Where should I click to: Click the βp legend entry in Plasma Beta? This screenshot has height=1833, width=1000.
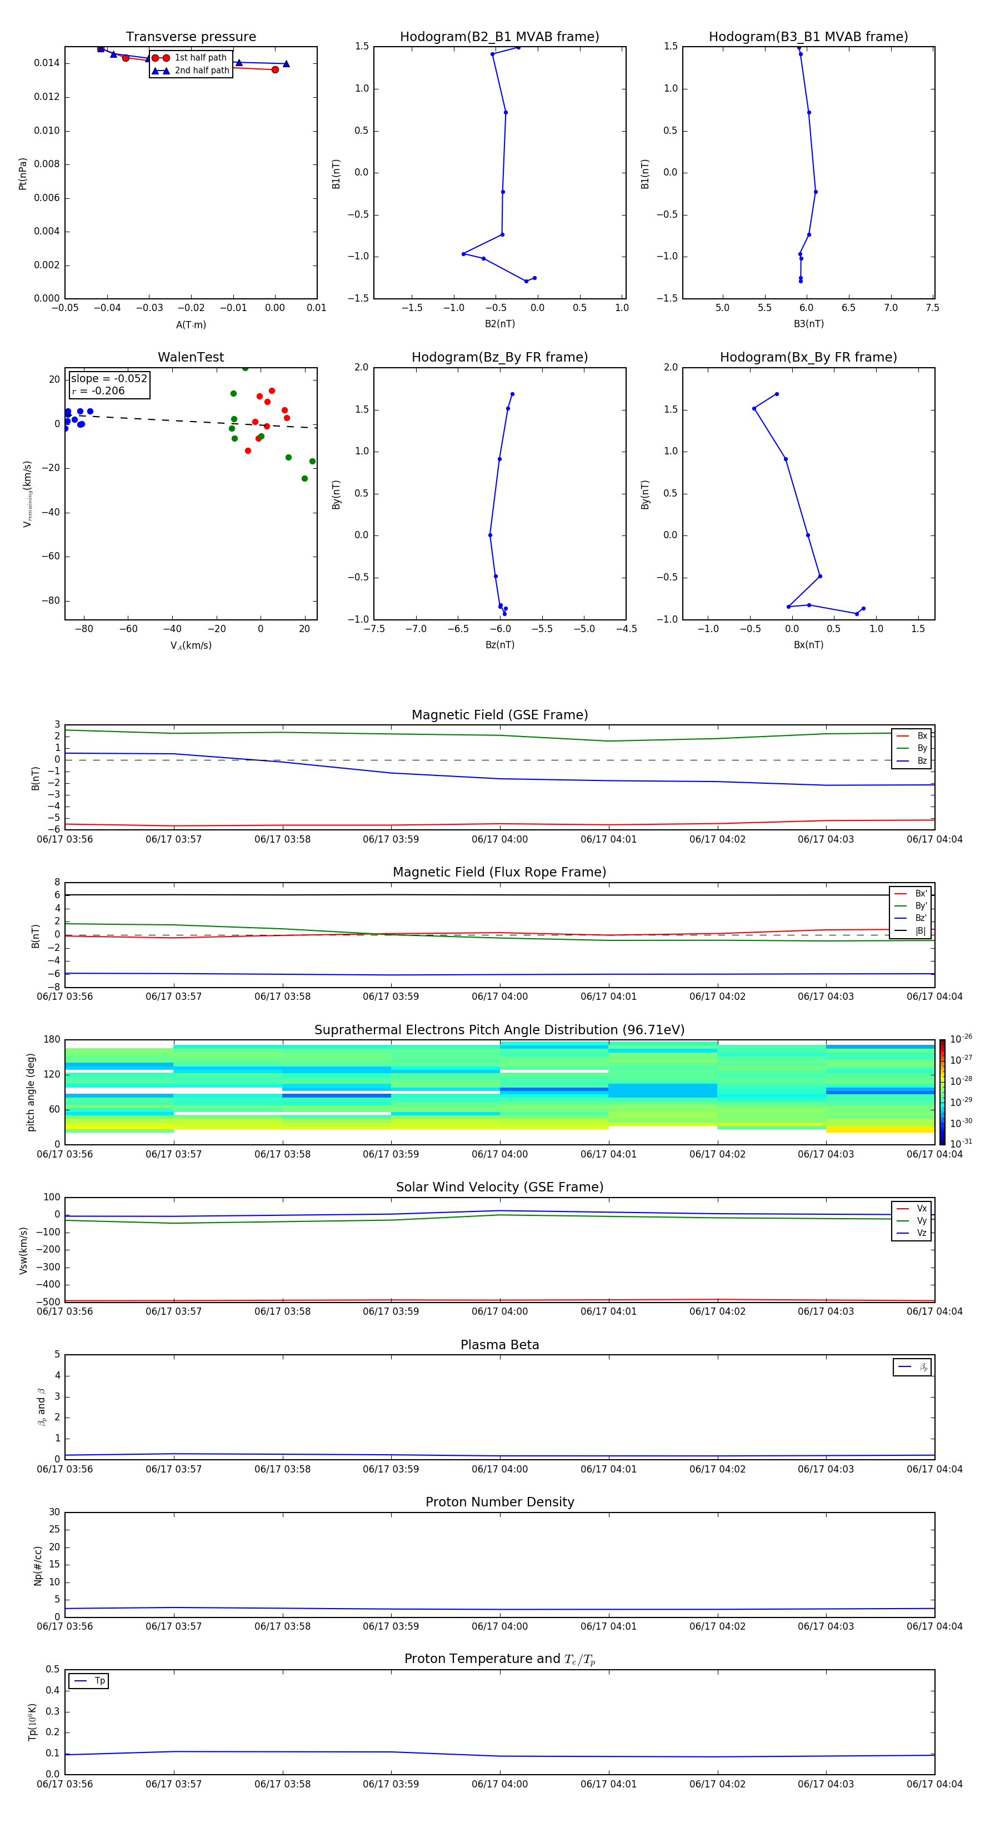pos(912,1367)
